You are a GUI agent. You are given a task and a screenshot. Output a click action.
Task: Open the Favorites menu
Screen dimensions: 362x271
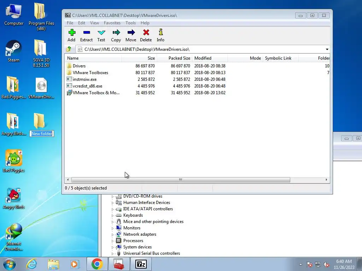pyautogui.click(x=112, y=23)
